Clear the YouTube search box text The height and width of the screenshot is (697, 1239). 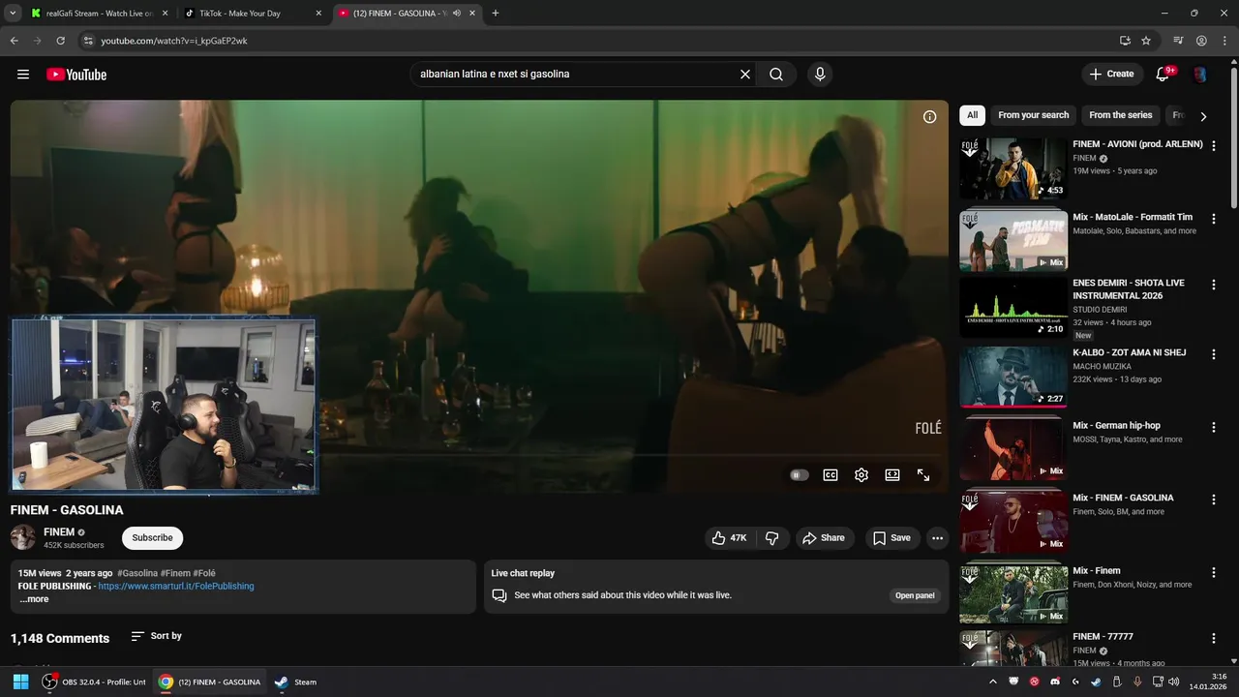click(x=745, y=75)
